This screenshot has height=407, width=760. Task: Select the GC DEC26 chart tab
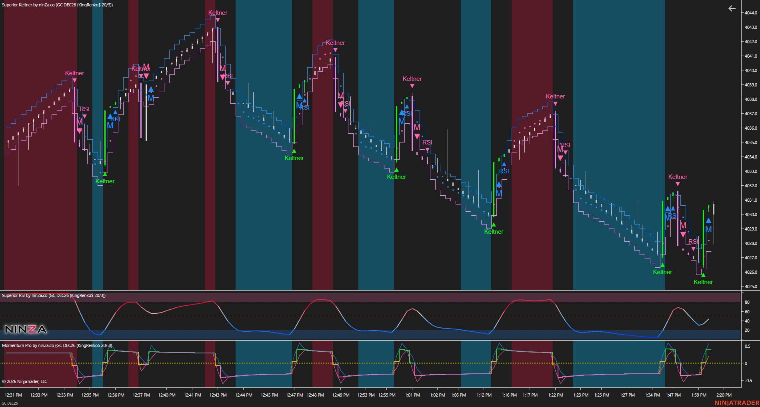[10, 403]
